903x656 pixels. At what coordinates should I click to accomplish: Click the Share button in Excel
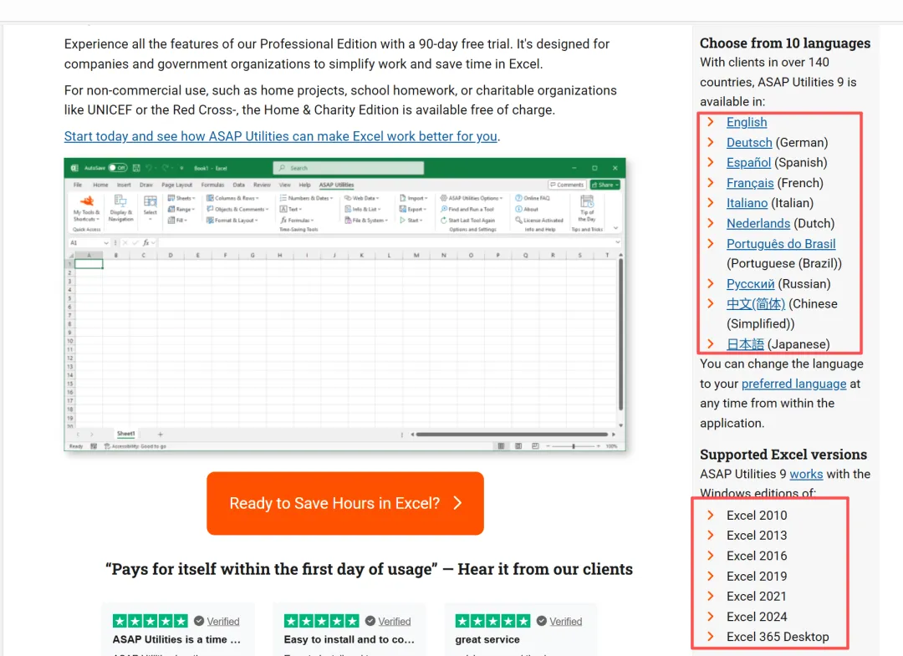(x=605, y=185)
